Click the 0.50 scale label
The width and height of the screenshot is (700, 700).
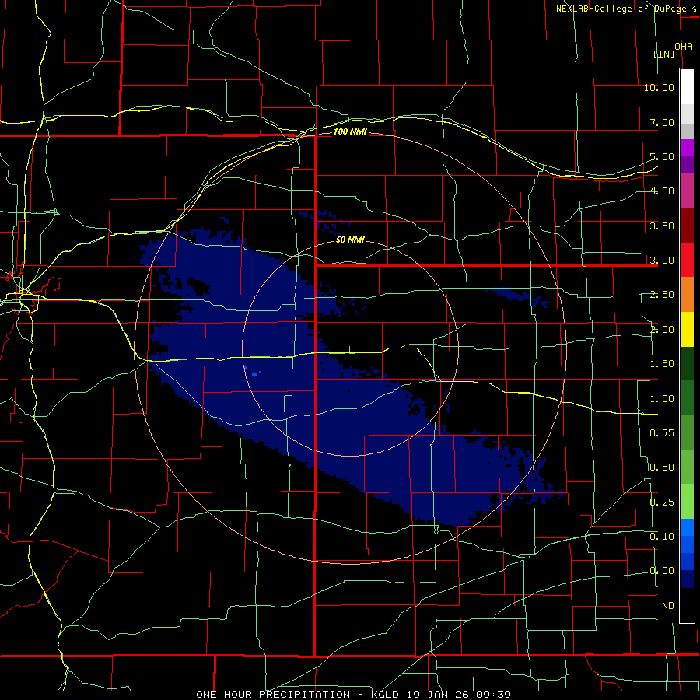click(x=662, y=467)
